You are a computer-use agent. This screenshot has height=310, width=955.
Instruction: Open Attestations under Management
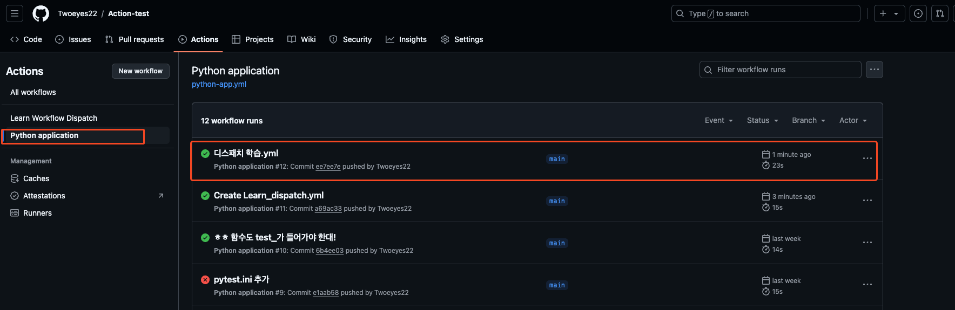click(44, 196)
